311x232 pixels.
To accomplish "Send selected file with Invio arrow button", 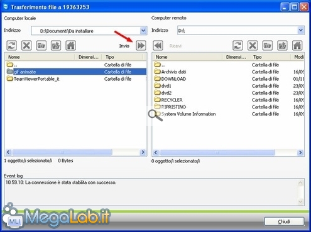I will coord(141,45).
